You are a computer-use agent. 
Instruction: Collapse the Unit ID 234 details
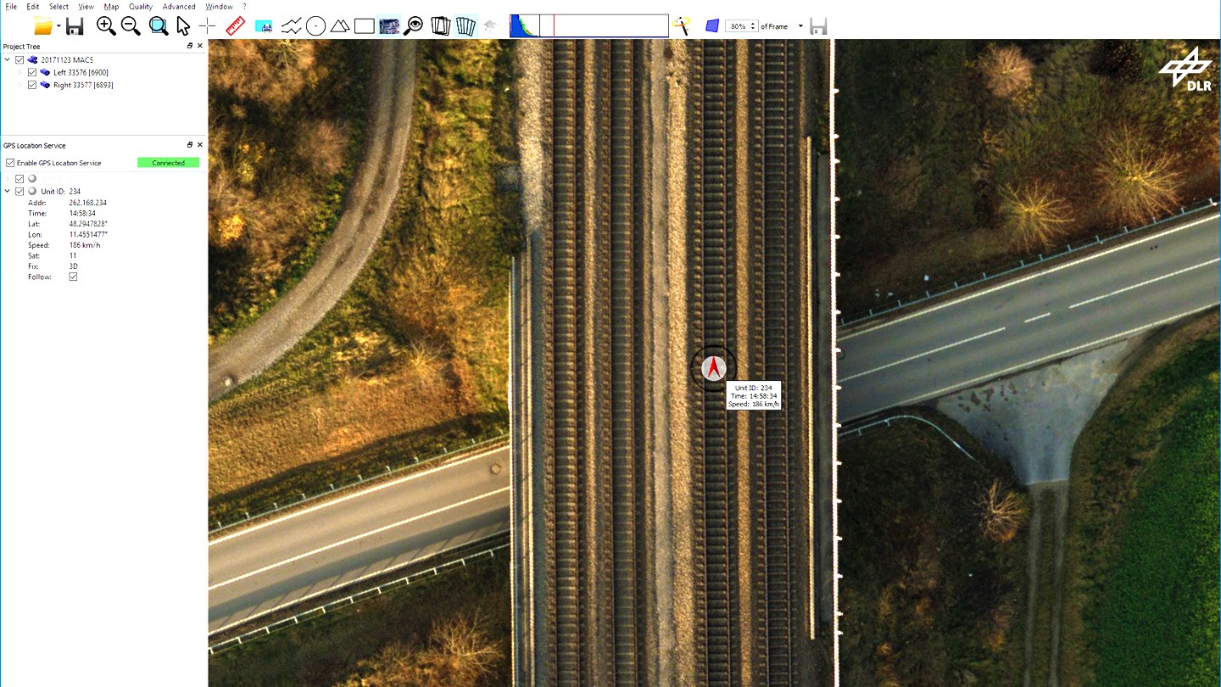[8, 192]
